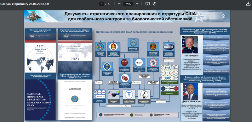Click the total page count 8
Image resolution: width=252 pixels, height=122 pixels.
click(109, 4)
